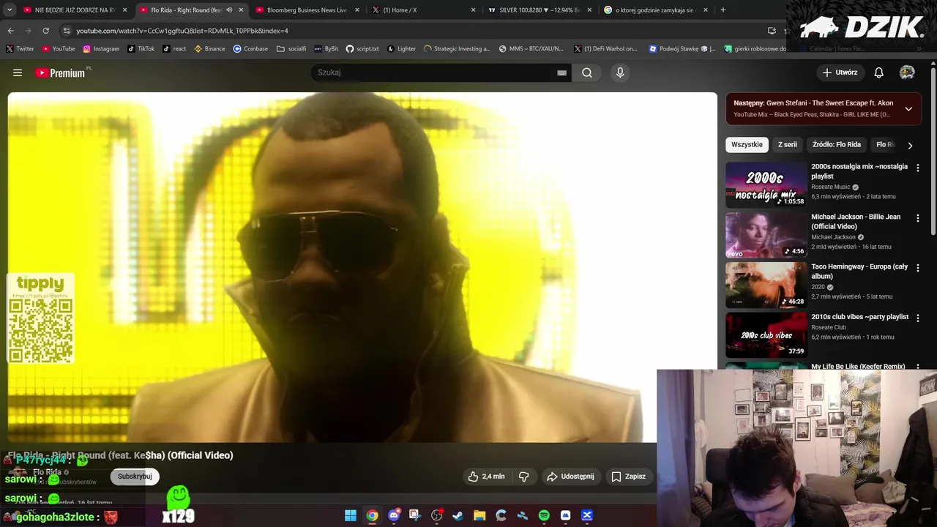The width and height of the screenshot is (937, 527).
Task: Open OBS Studio from the taskbar
Action: (436, 516)
